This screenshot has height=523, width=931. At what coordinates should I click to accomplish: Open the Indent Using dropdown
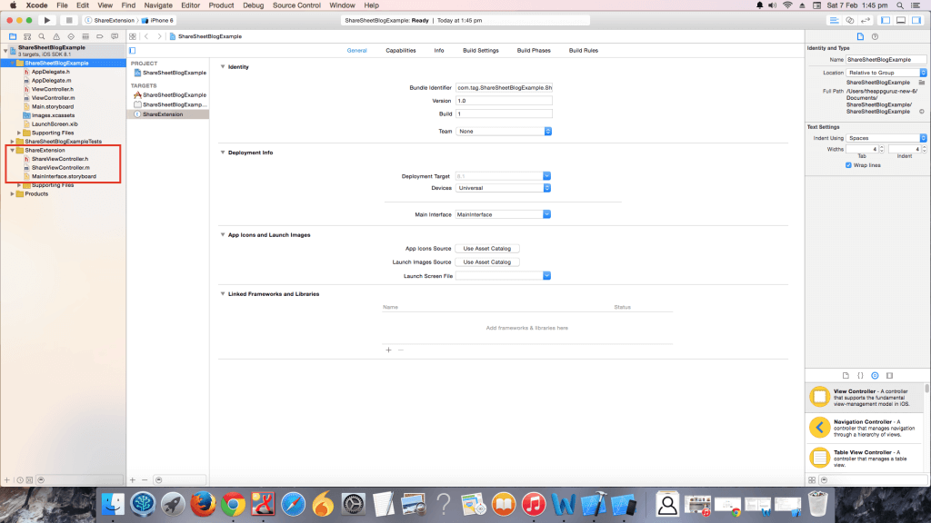(x=886, y=138)
